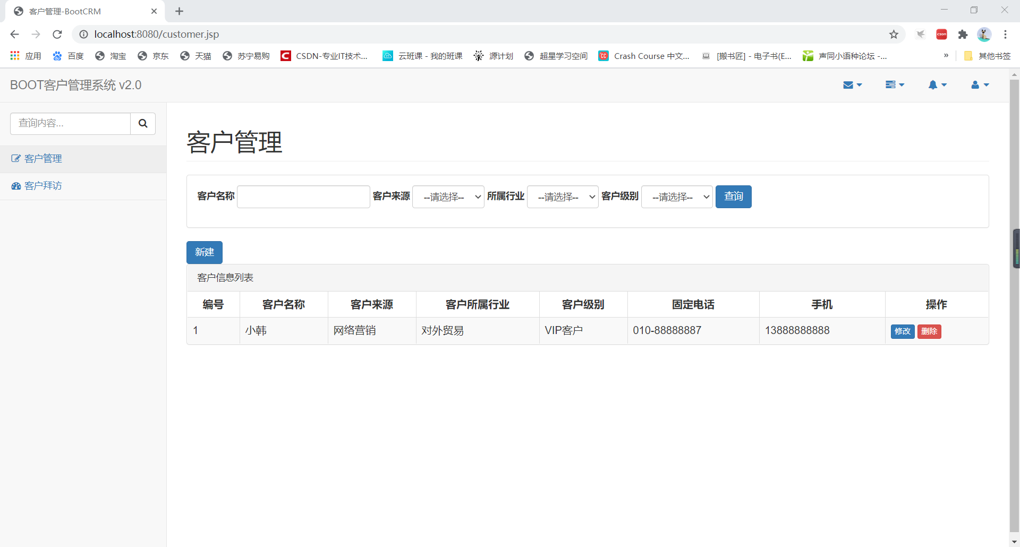
Task: Open the Chrome profile avatar
Action: pyautogui.click(x=984, y=35)
